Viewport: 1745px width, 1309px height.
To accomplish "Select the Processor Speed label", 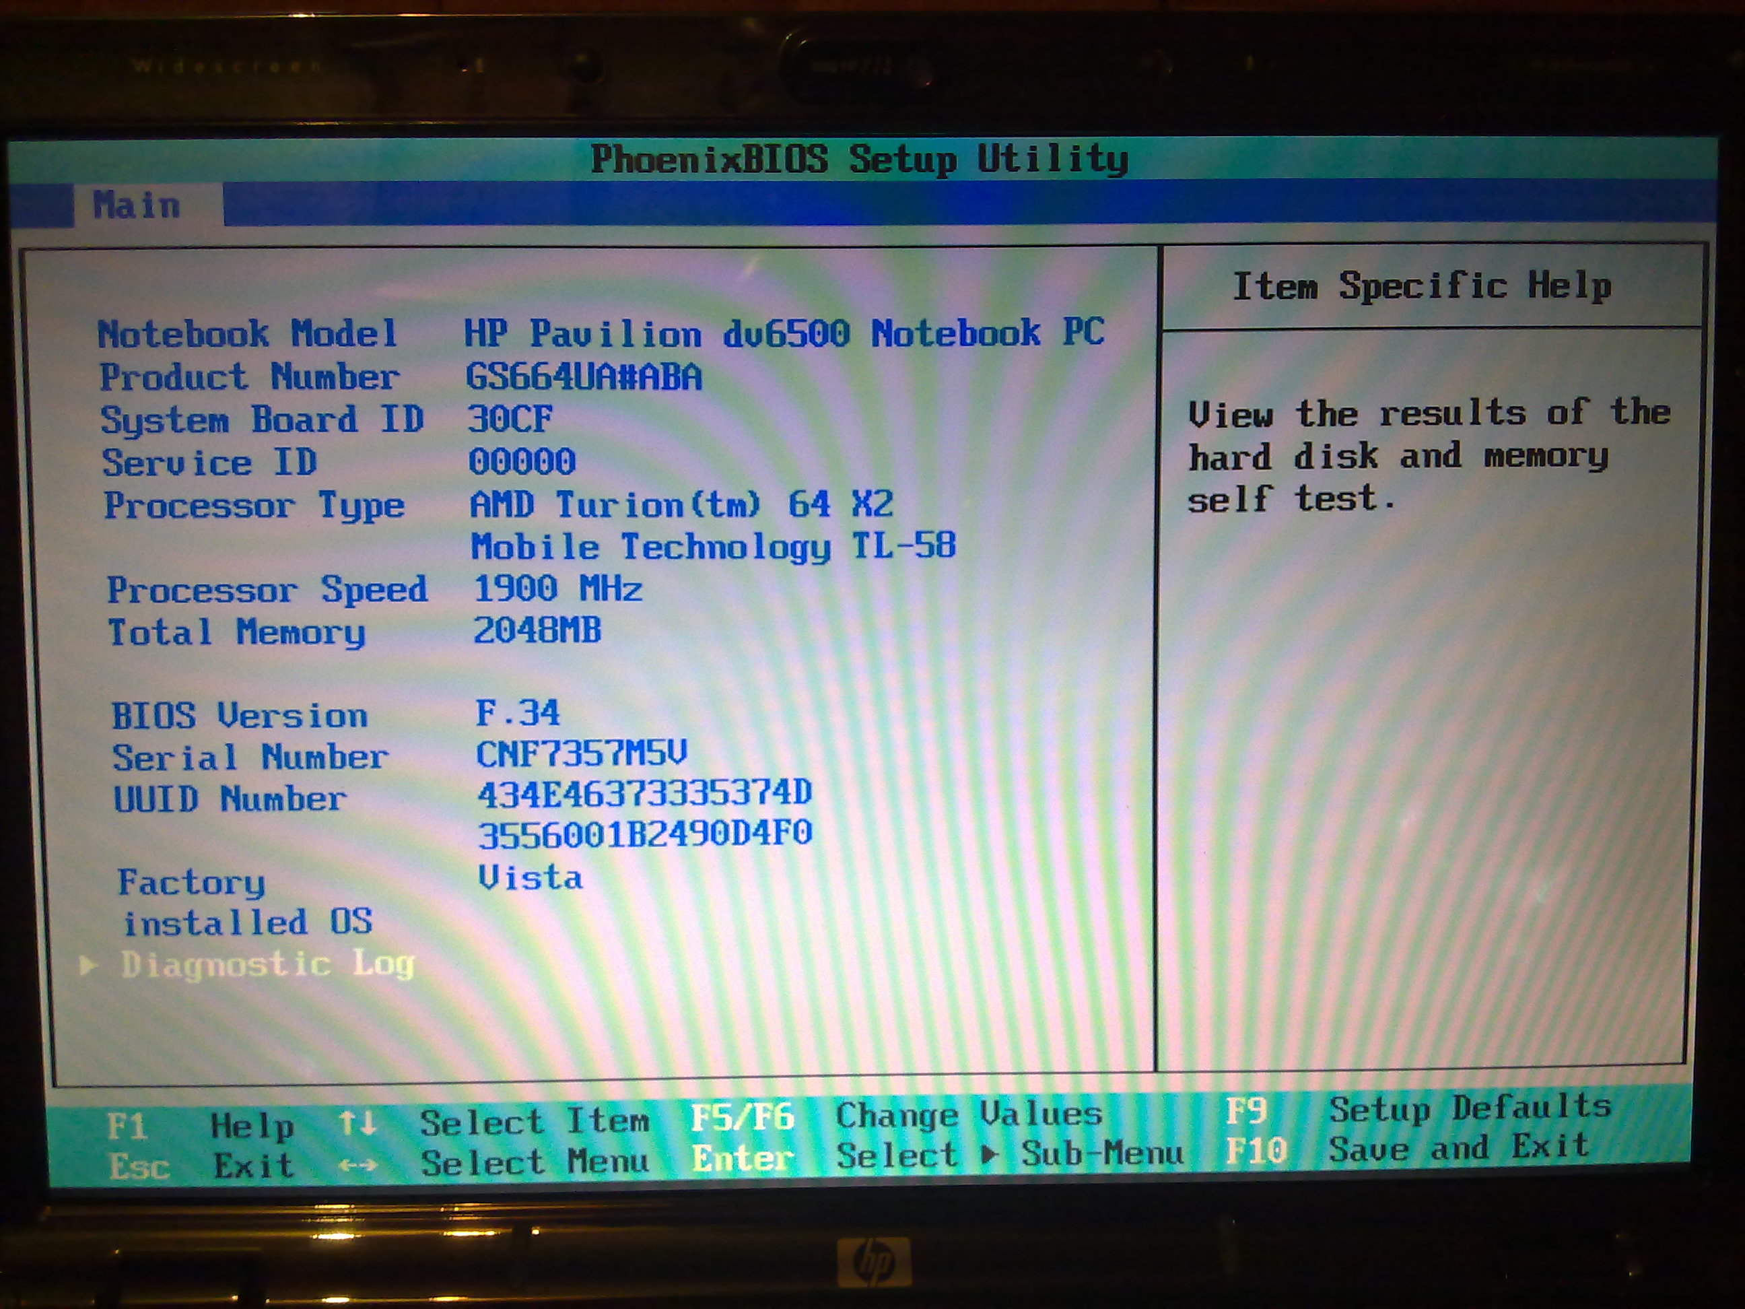I will (x=268, y=590).
